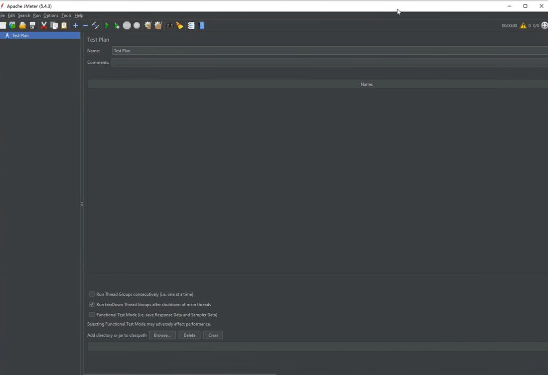Focus the Comments input field

pos(330,62)
